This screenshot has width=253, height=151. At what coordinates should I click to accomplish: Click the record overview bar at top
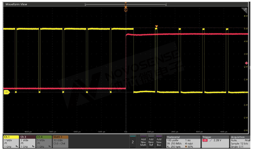click(x=126, y=4)
